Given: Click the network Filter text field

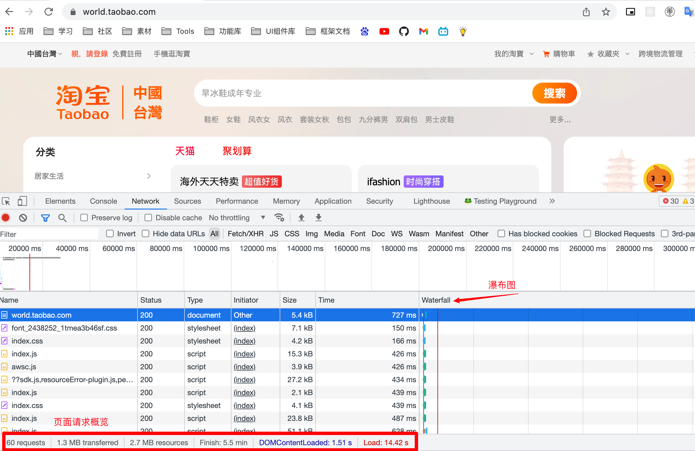Looking at the screenshot, I should pyautogui.click(x=49, y=234).
